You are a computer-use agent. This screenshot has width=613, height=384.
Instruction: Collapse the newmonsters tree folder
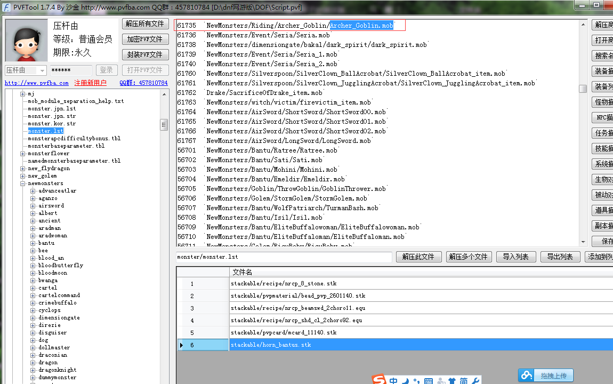[x=23, y=183]
